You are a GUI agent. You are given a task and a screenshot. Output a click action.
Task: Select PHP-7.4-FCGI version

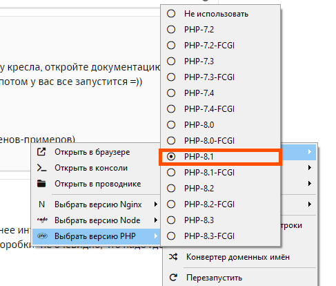point(220,109)
